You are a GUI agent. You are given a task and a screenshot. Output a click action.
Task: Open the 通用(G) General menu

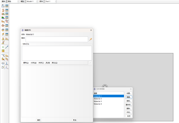26,63
